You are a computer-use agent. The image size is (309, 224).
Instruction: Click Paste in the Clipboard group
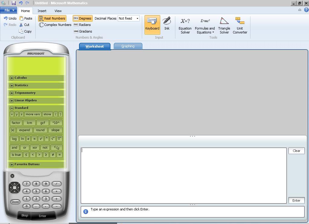[26, 18]
